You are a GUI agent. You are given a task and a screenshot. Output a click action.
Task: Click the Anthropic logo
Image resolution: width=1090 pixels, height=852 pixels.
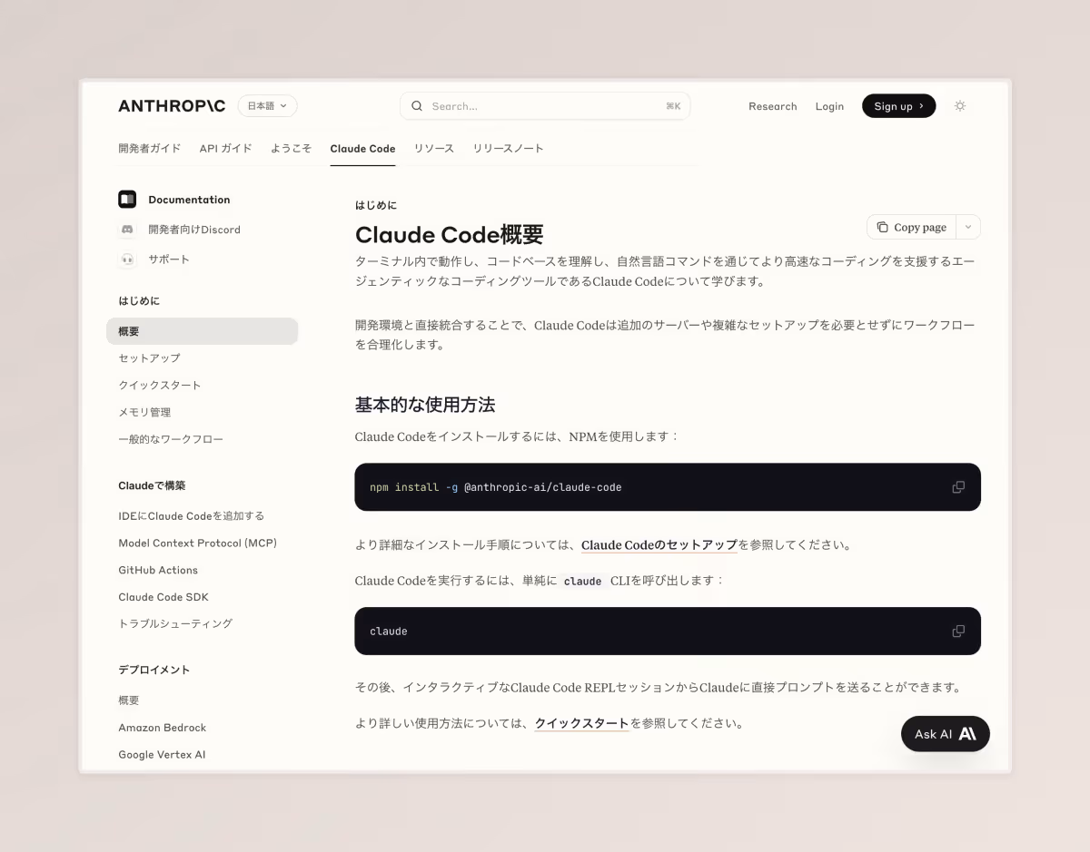tap(172, 106)
